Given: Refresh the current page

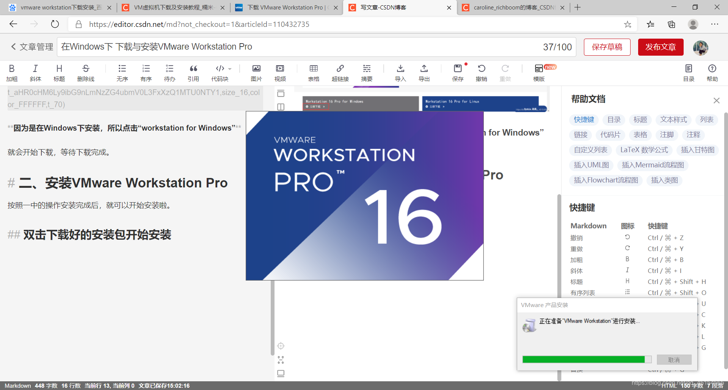Looking at the screenshot, I should 55,24.
